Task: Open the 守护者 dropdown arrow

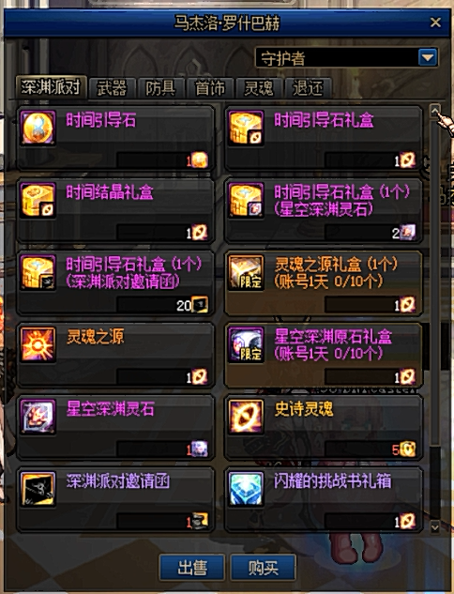Action: pyautogui.click(x=428, y=58)
